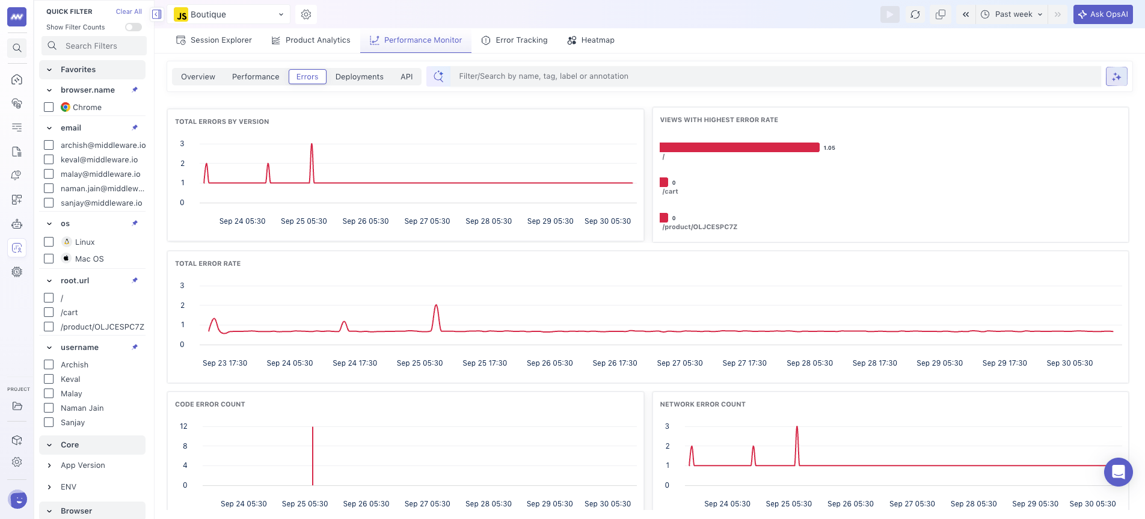The image size is (1145, 519).
Task: Click the sparkle AI button beside search bar
Action: [x=1117, y=76]
